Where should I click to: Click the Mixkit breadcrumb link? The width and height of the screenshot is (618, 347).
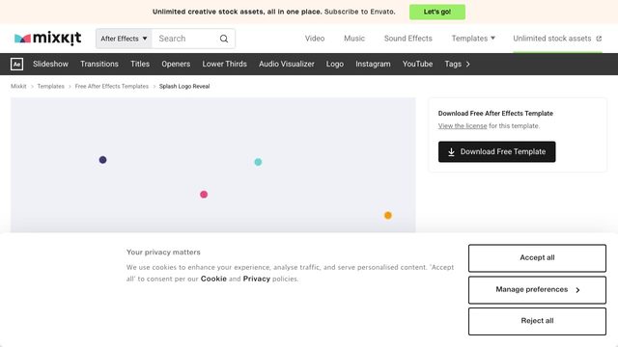[18, 86]
